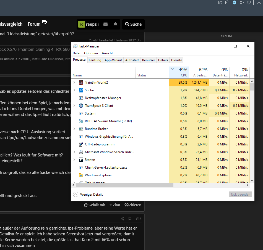Viewport: 263px width, 250px height.
Task: Share post #14 via share icon
Action: point(123,219)
